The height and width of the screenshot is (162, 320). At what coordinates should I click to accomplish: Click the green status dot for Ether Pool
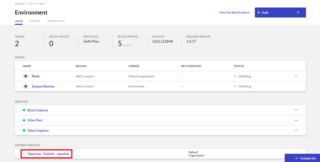click(x=24, y=120)
